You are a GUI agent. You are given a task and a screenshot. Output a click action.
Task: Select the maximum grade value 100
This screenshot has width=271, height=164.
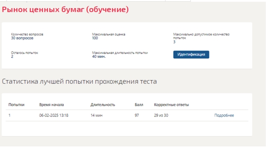coord(95,38)
